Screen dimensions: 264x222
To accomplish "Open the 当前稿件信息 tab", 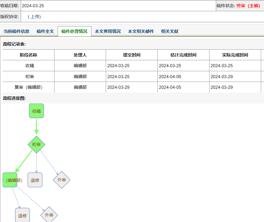I will 16,31.
